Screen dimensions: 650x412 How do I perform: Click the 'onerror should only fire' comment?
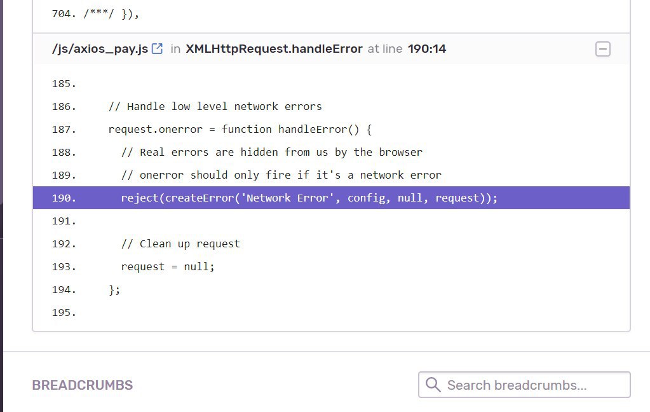tap(281, 175)
